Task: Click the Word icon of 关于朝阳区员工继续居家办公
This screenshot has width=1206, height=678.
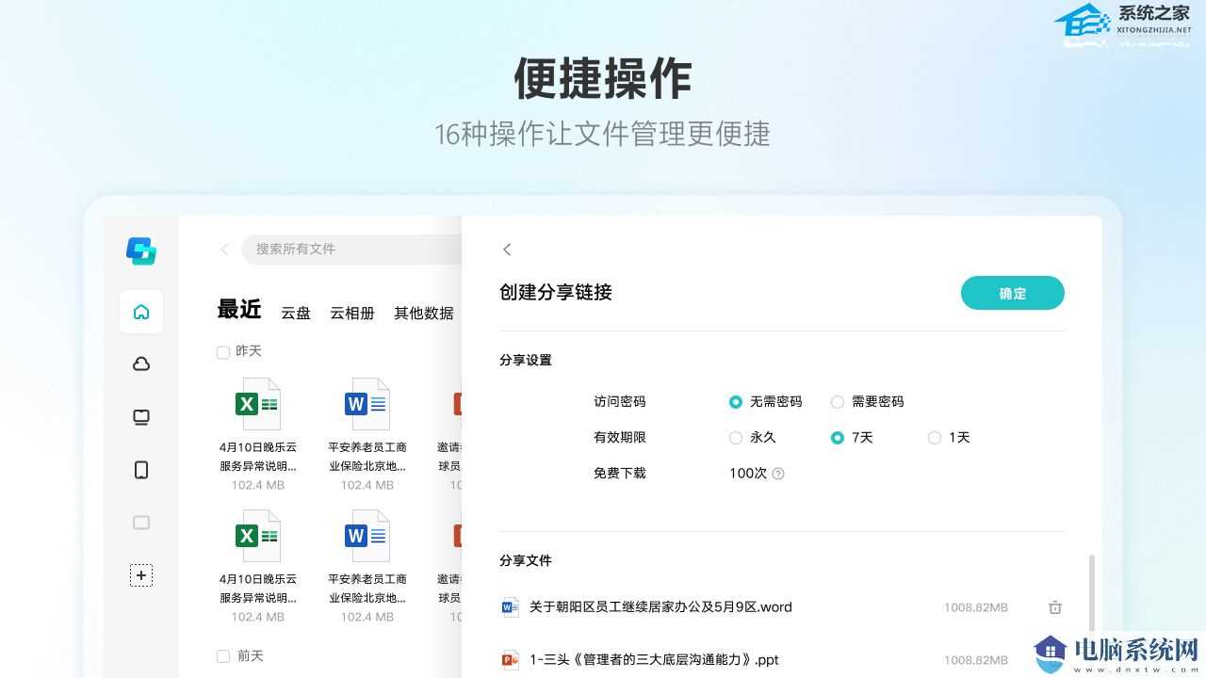Action: click(510, 607)
